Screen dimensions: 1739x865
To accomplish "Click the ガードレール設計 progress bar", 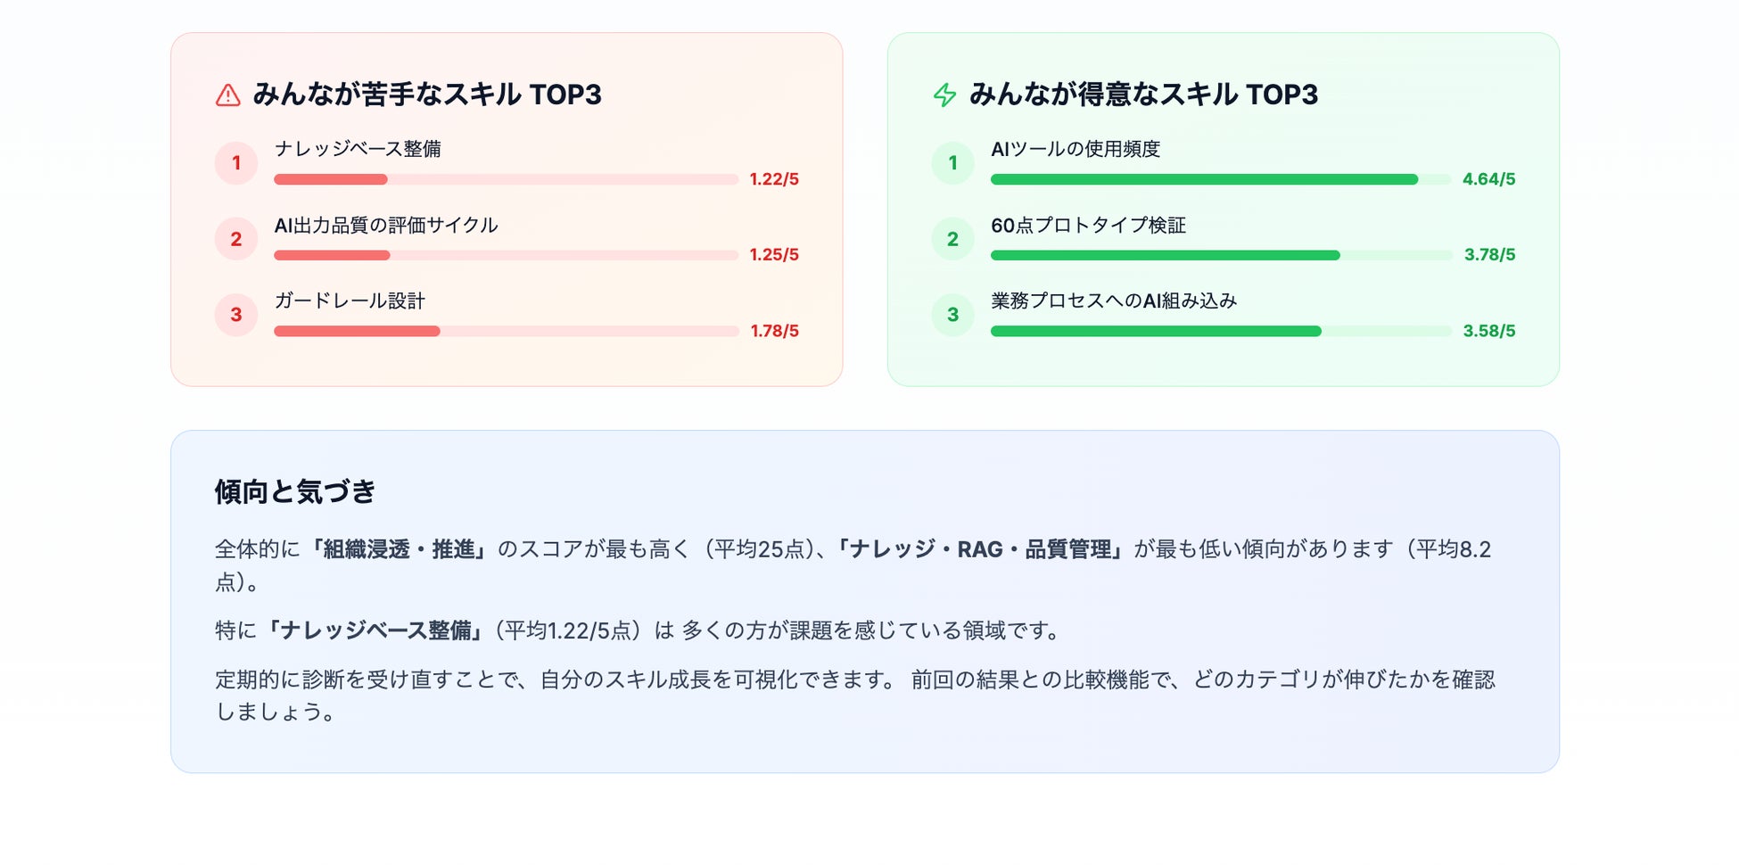I will point(506,331).
